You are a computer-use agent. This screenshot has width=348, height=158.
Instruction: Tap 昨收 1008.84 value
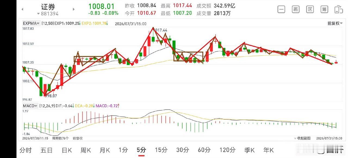pos(140,6)
